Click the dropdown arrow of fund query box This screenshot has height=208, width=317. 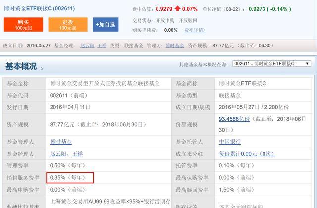307,64
